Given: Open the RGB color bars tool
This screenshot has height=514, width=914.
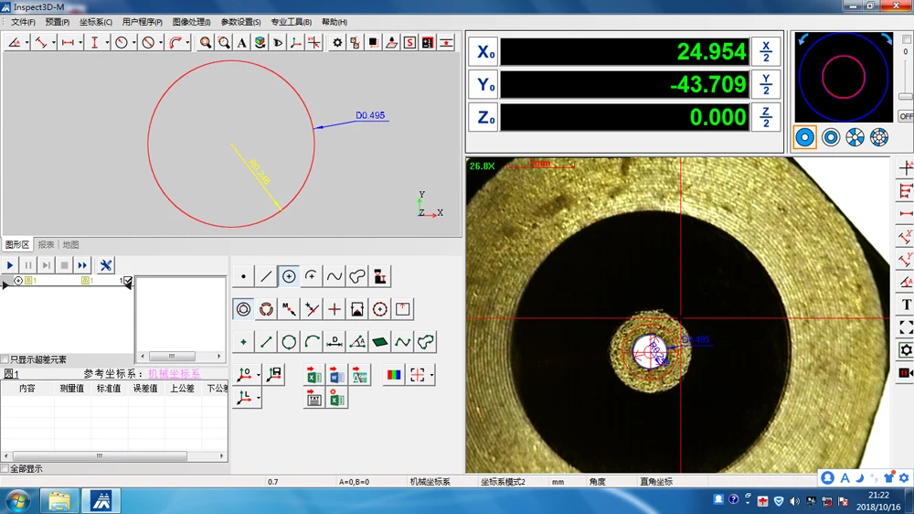Looking at the screenshot, I should 394,375.
